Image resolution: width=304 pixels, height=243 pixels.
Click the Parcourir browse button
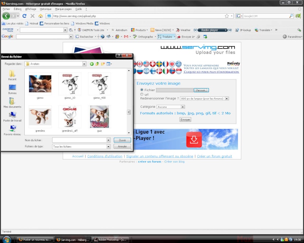click(201, 90)
